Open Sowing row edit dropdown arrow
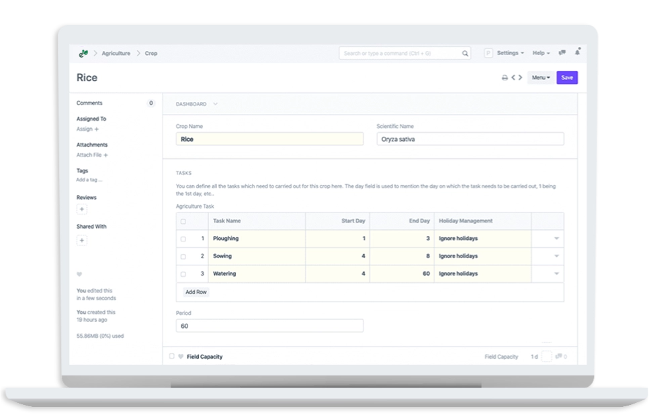This screenshot has width=649, height=415. pyautogui.click(x=557, y=256)
